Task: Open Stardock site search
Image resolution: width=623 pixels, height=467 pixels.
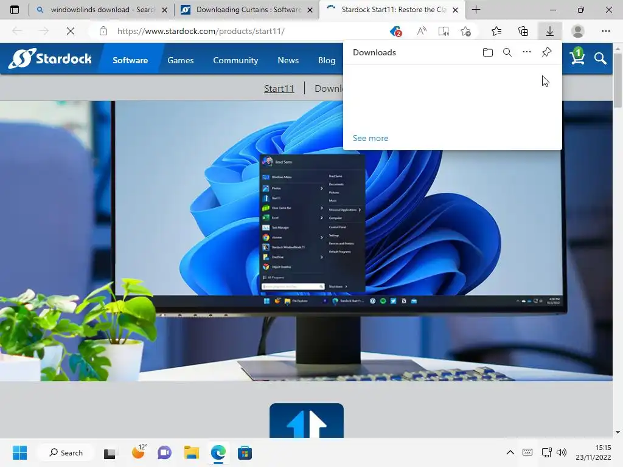Action: pyautogui.click(x=600, y=59)
